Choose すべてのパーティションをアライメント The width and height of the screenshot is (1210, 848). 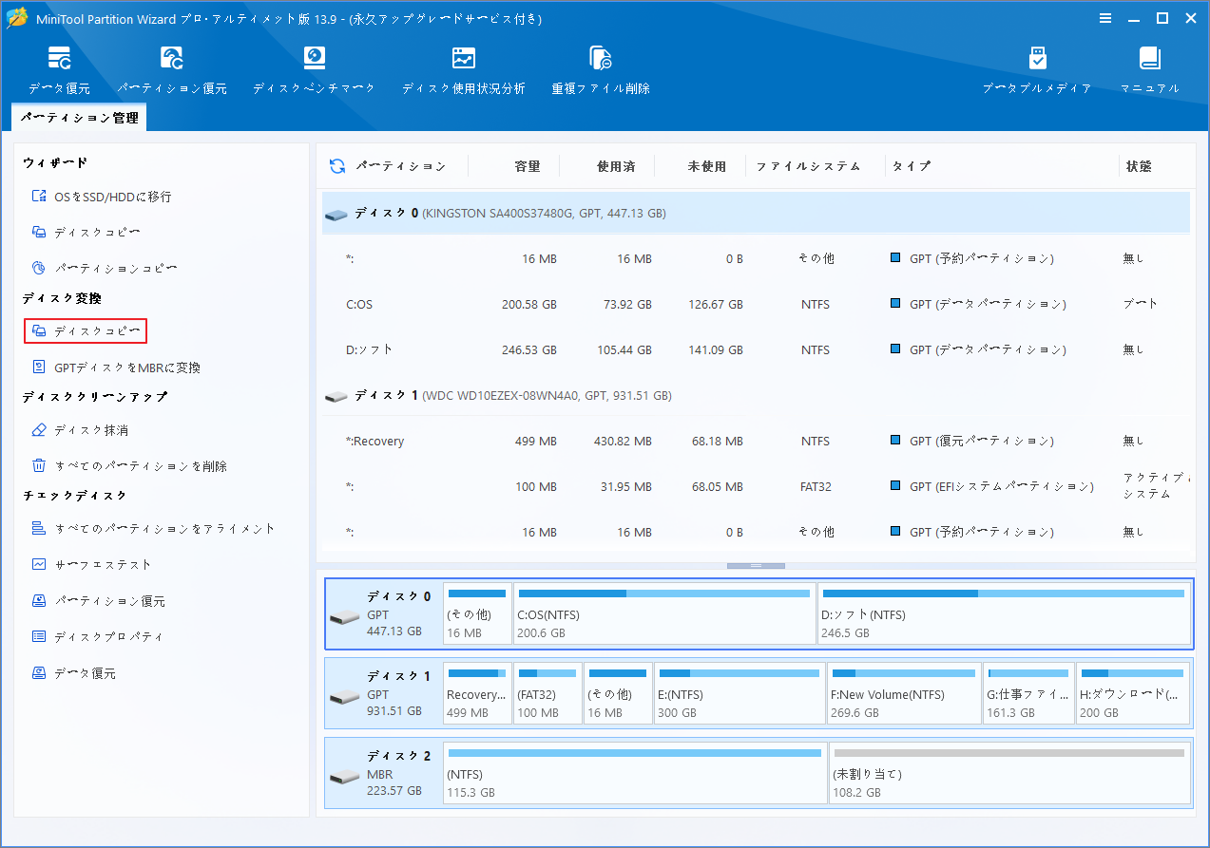[153, 529]
